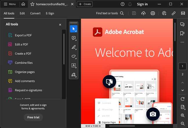Choose the Add text box tool
This screenshot has width=188, height=128.
click(74, 65)
